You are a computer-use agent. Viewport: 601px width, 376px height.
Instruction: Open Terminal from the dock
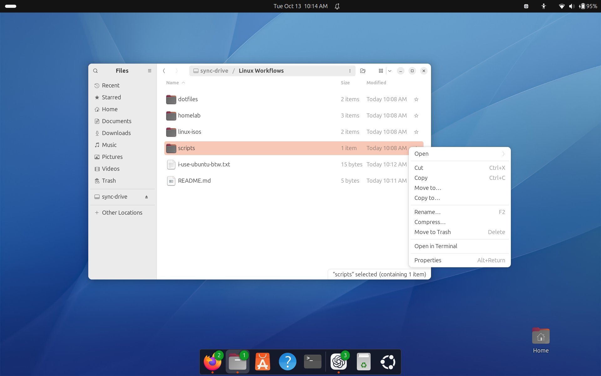pyautogui.click(x=313, y=362)
